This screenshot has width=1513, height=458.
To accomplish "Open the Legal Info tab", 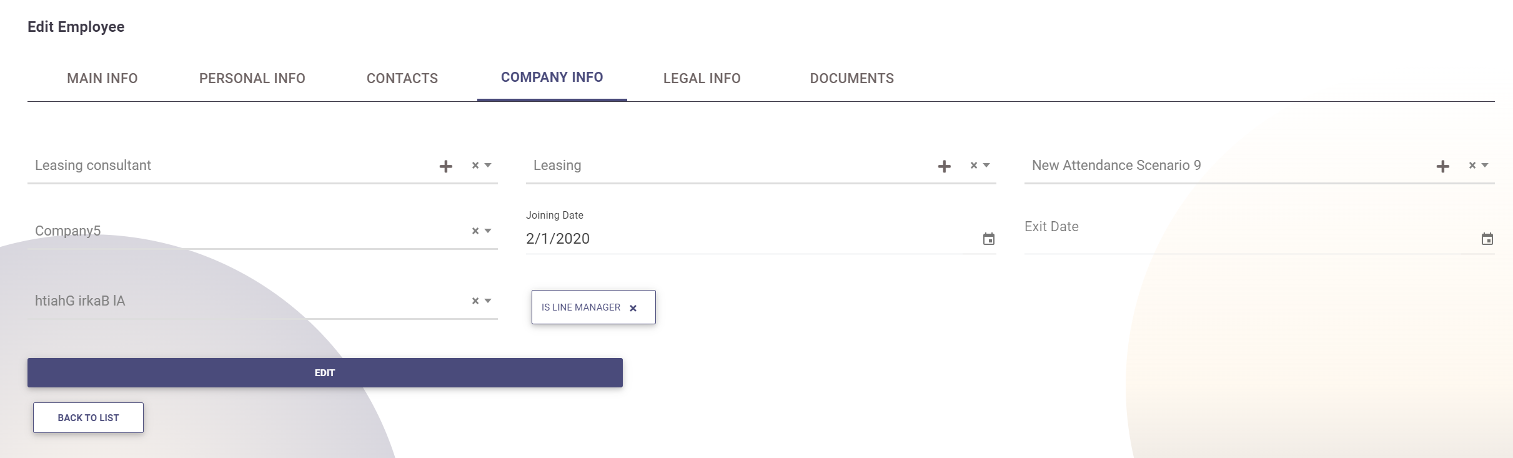I will (702, 79).
